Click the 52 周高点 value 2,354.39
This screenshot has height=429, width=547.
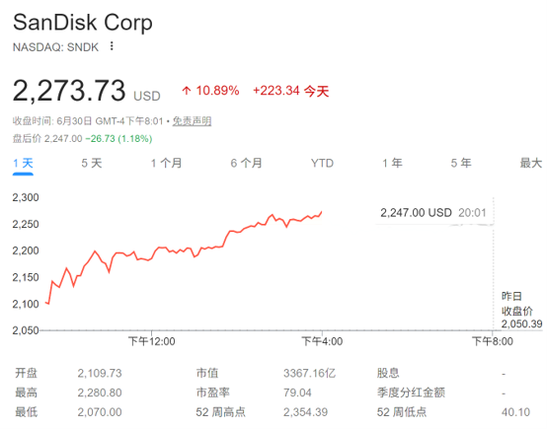point(306,412)
